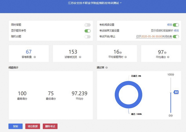Click help icon next to 平均答题用时
The image size is (186, 132).
click(x=125, y=57)
